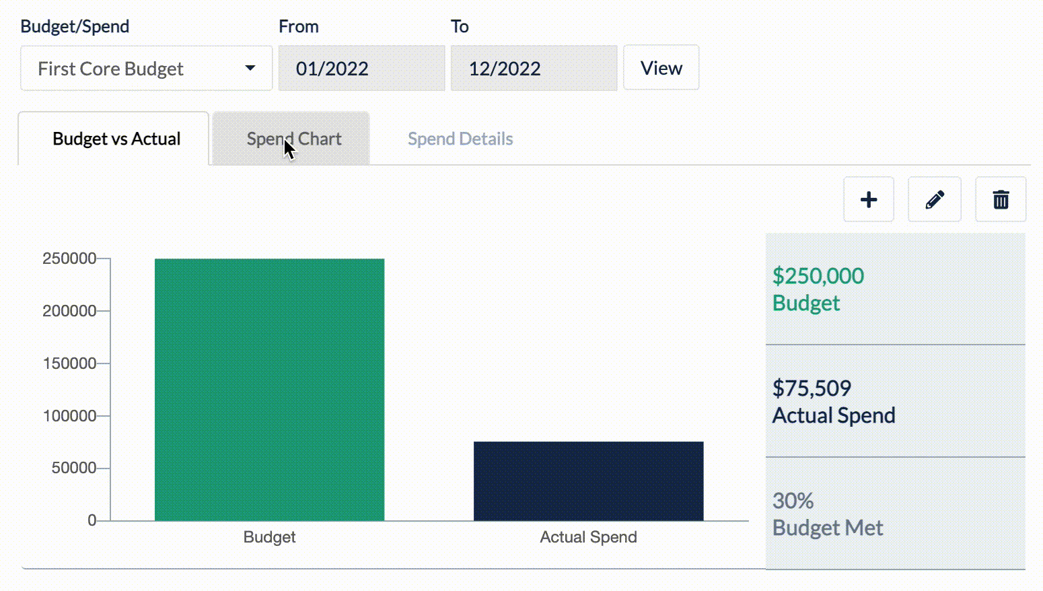Click the $250,000 Budget summary card
Viewport: 1043px width, 591px height.
coord(895,289)
